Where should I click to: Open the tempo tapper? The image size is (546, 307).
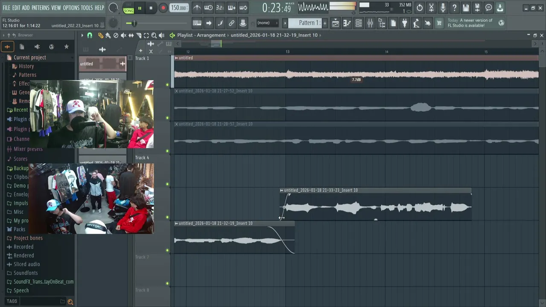point(416,23)
